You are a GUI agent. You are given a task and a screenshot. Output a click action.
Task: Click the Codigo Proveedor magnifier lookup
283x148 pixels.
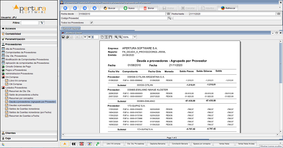coord(169,18)
